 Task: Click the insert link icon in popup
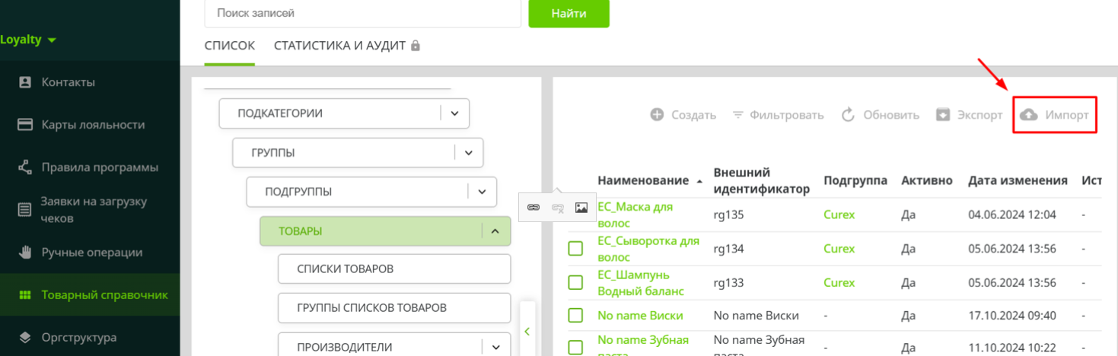[534, 207]
